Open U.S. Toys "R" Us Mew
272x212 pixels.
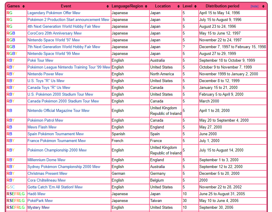click(x=46, y=81)
